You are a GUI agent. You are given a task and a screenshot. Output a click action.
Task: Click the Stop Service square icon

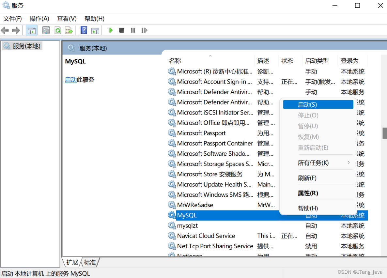click(121, 30)
